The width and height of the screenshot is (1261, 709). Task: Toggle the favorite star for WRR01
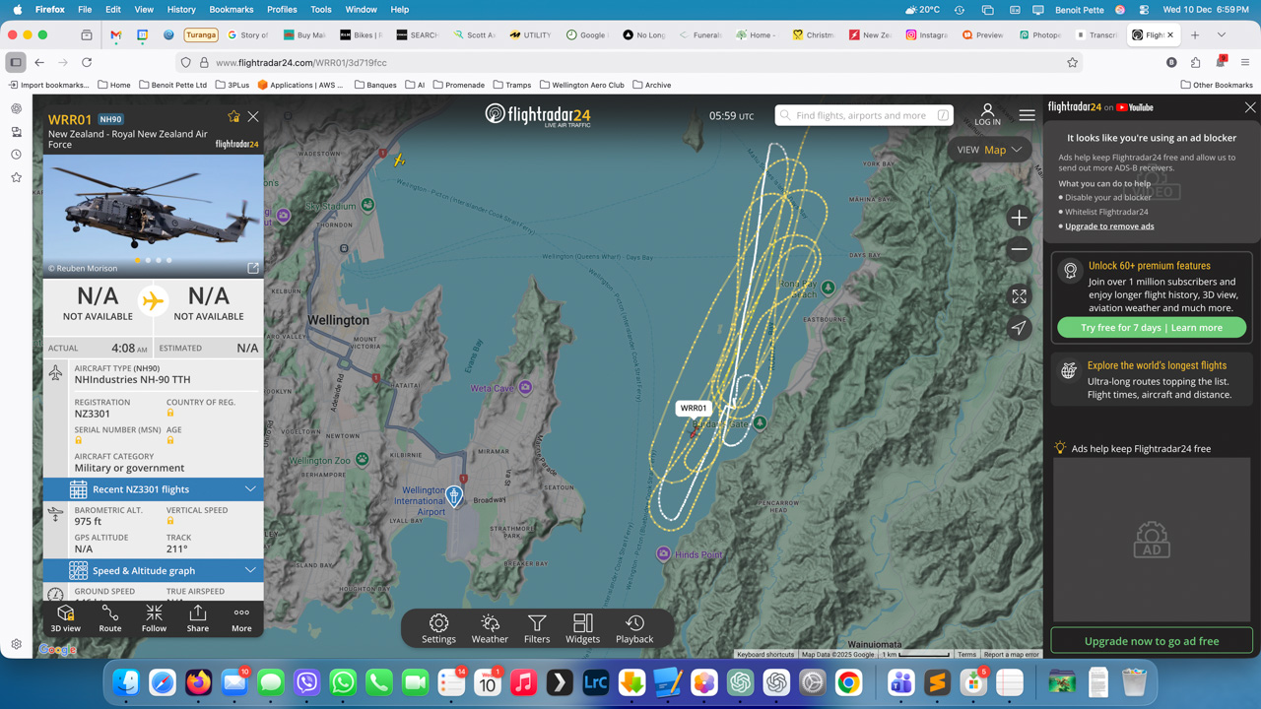click(233, 116)
